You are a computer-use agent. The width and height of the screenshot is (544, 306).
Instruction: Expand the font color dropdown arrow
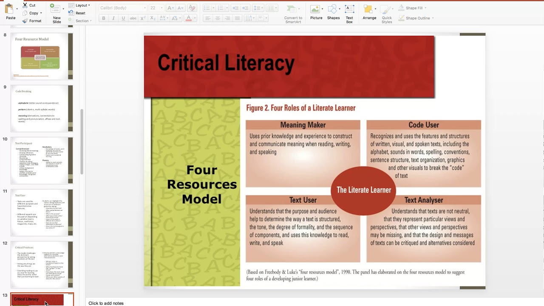[x=194, y=18]
